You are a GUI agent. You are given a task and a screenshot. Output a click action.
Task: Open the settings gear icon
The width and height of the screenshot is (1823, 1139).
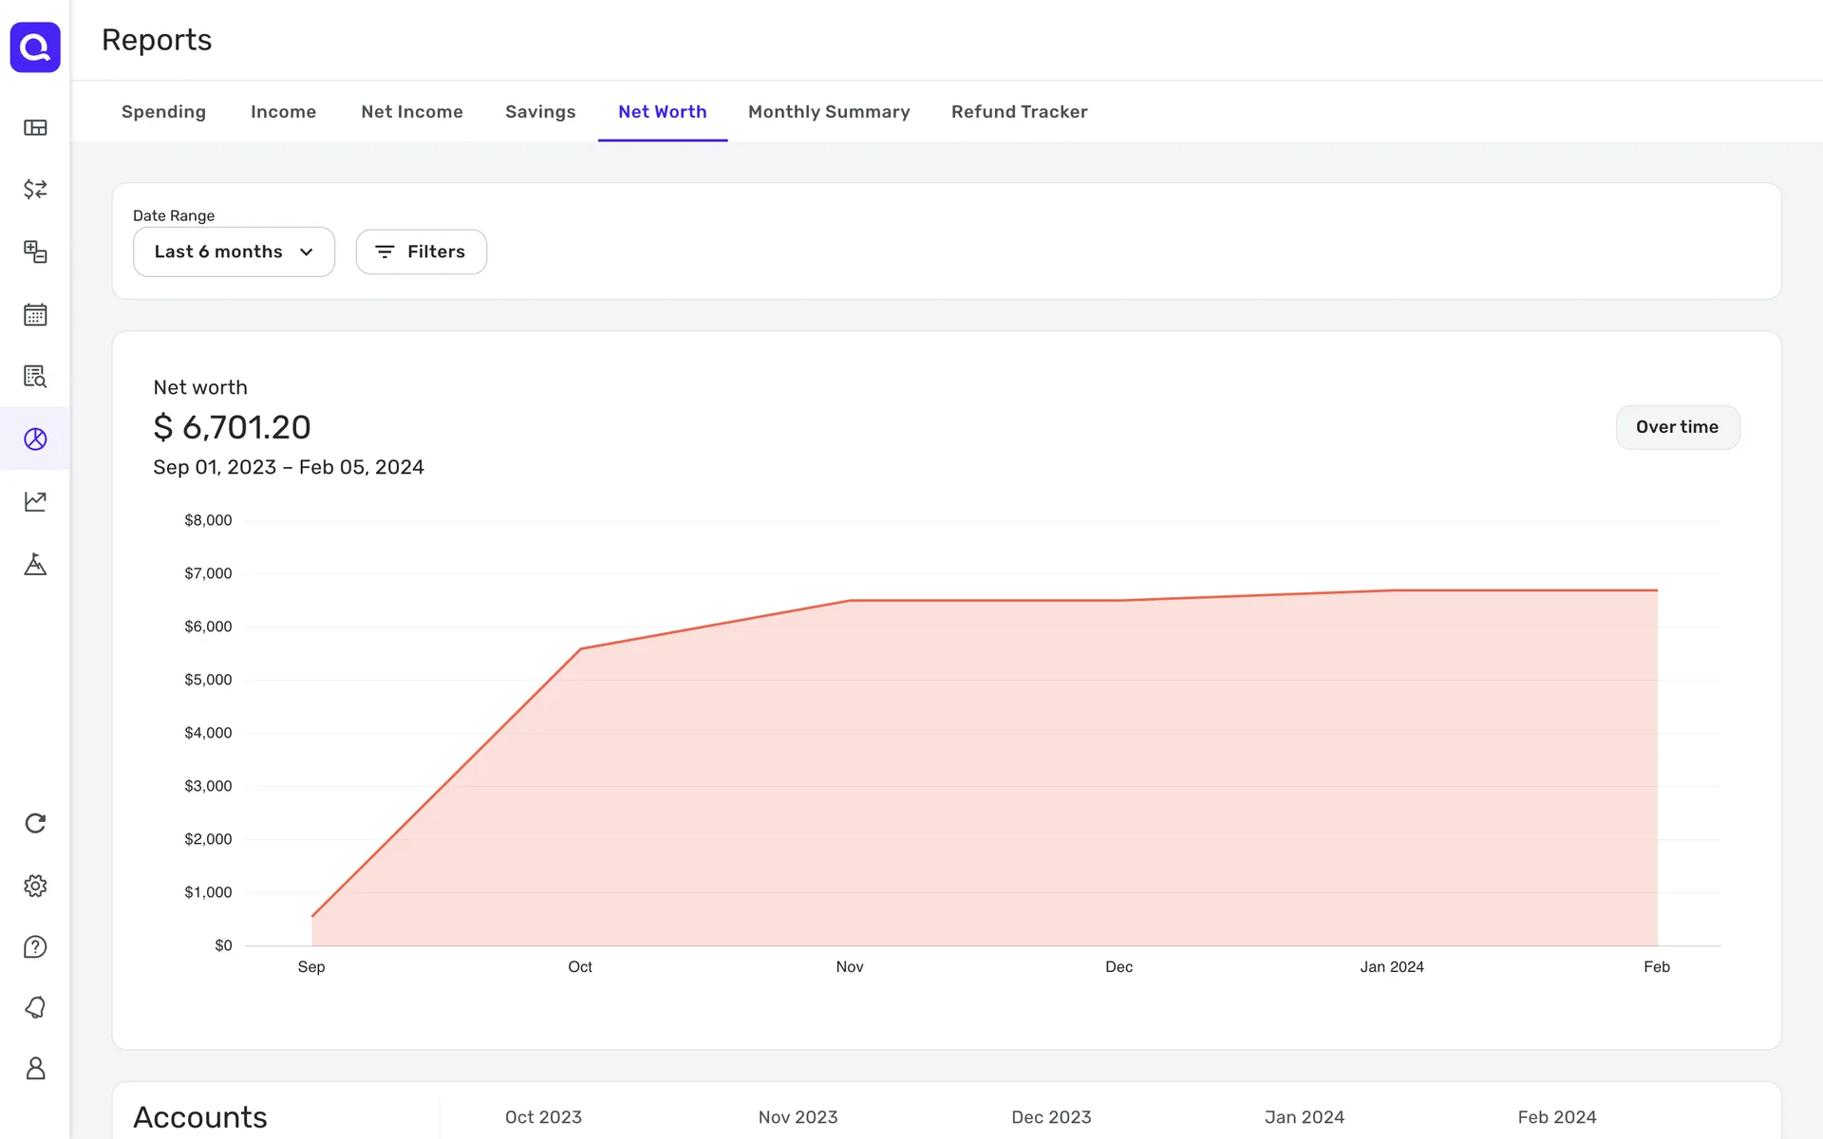(35, 886)
